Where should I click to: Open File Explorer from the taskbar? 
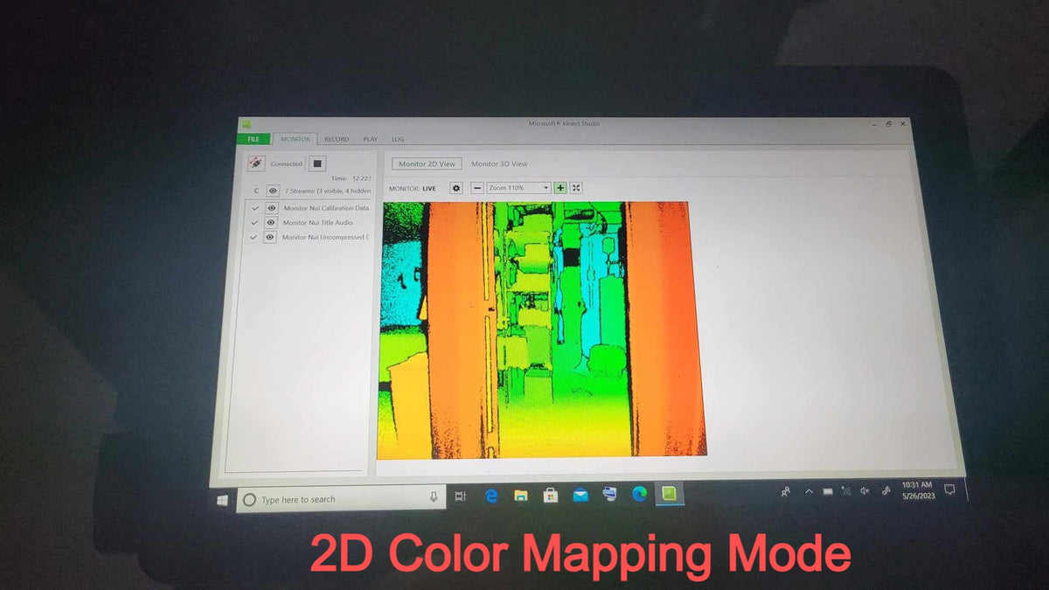coord(521,496)
